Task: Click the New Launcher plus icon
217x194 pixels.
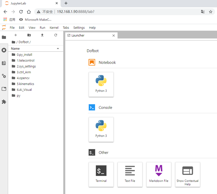Action: click(x=15, y=35)
